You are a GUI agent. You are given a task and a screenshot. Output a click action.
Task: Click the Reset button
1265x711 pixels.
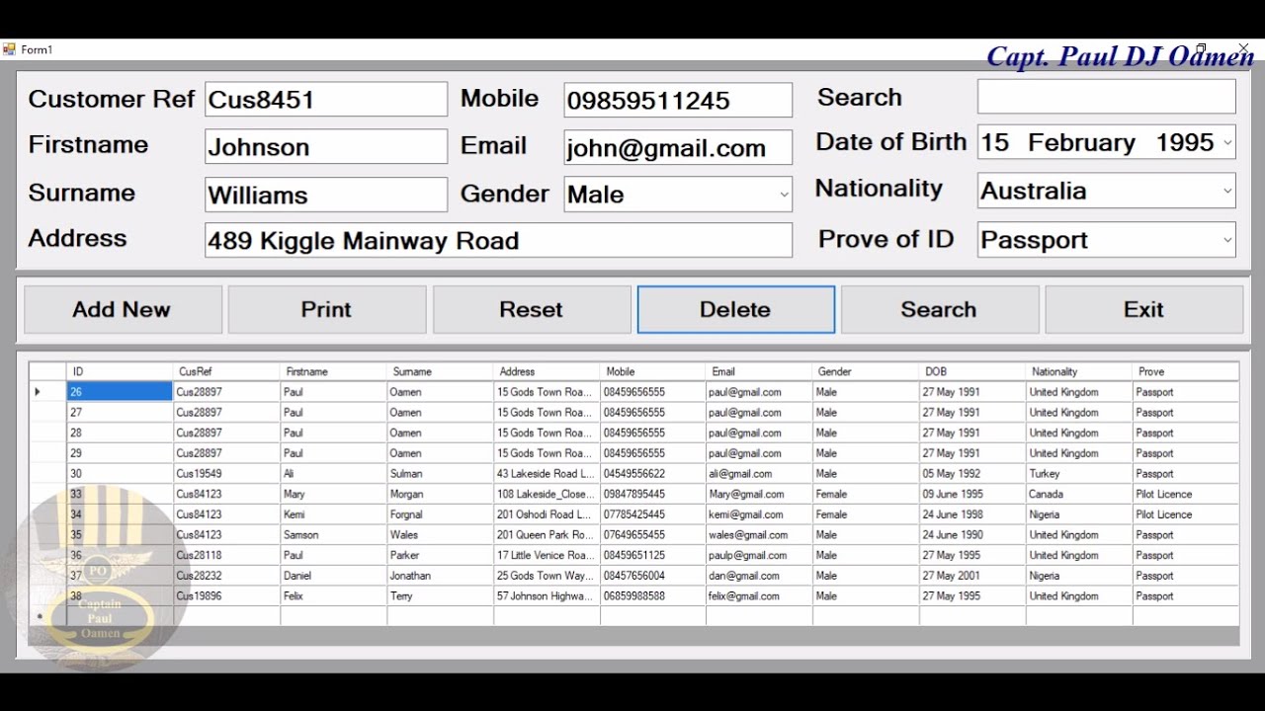click(x=532, y=309)
